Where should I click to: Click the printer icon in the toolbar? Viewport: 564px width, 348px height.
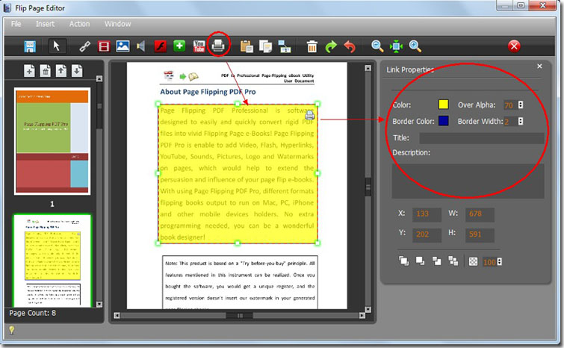pos(218,46)
